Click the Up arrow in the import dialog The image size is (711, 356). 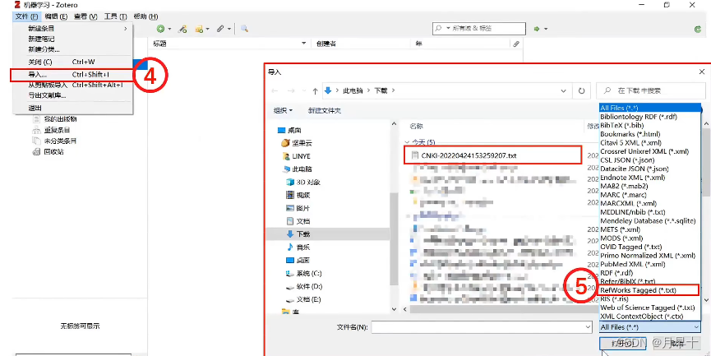tap(315, 90)
